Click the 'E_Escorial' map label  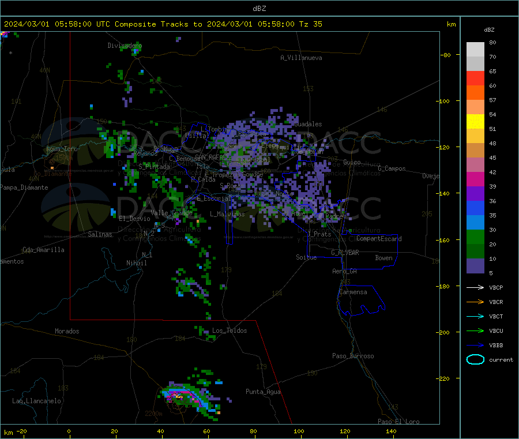[214, 198]
